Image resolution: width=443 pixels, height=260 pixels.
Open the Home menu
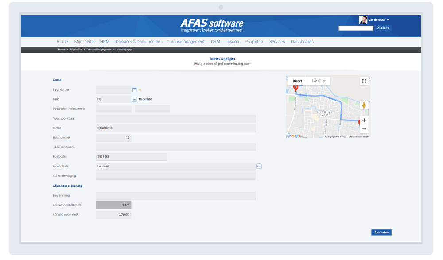click(x=62, y=42)
